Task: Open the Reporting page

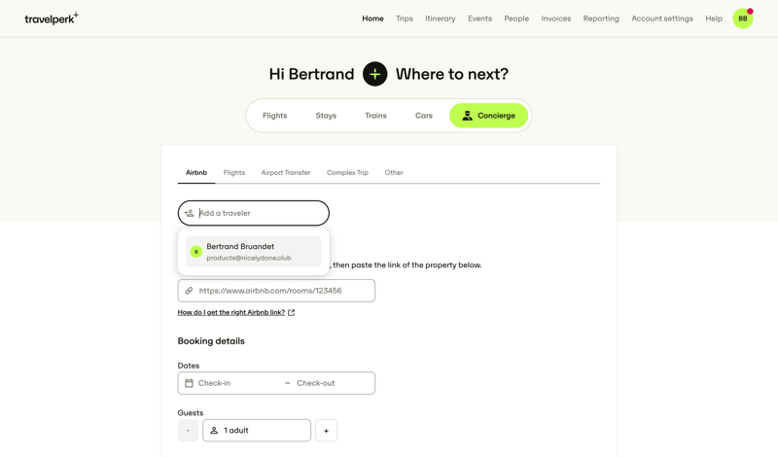Action: point(601,18)
